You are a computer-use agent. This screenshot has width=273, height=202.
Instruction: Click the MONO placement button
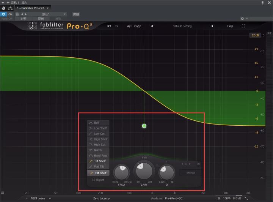point(190,173)
